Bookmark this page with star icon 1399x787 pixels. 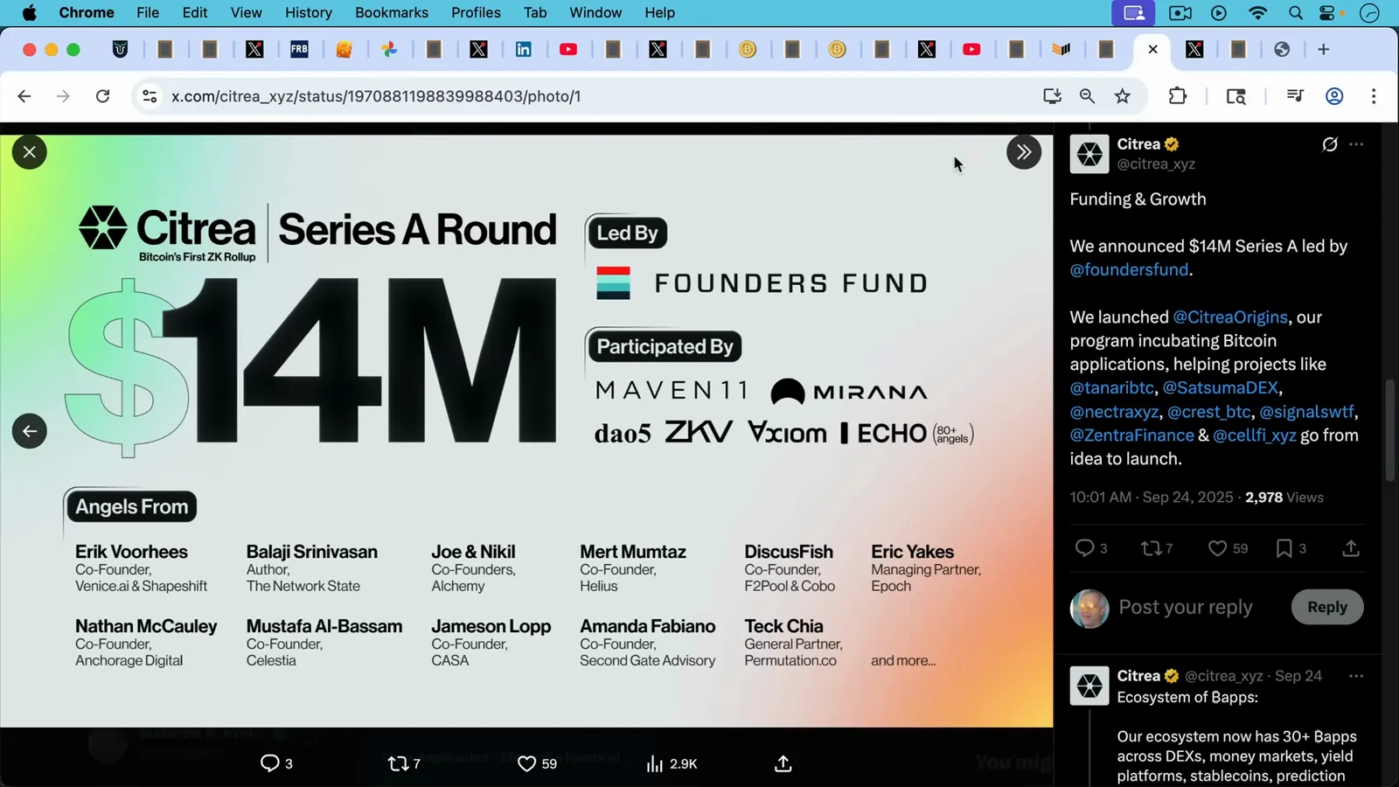click(x=1123, y=96)
